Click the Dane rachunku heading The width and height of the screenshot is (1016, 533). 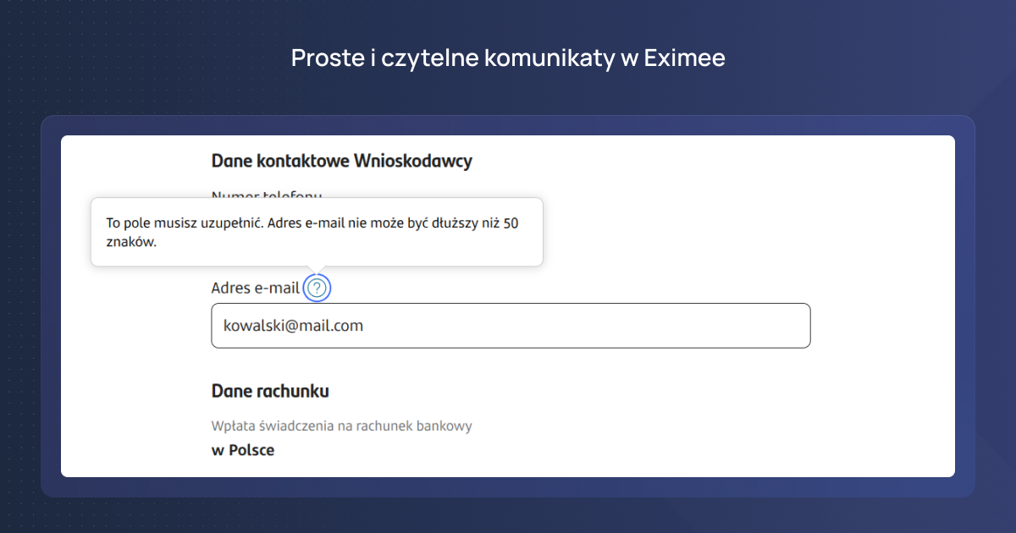(x=270, y=391)
